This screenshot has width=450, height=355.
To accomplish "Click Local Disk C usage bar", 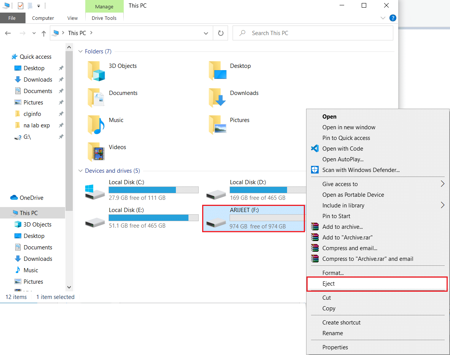I will 153,190.
